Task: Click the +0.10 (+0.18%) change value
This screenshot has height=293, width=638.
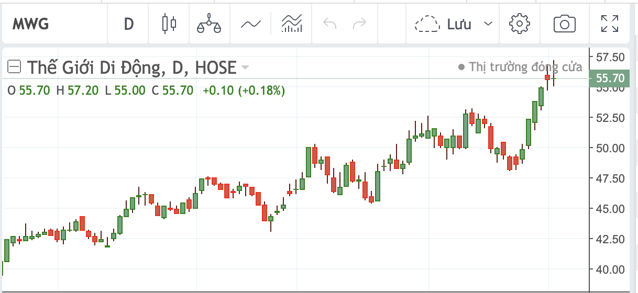Action: 244,91
